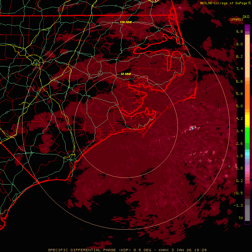Pick the purple segment atop the color bar
252x252 pixels.
point(247,28)
